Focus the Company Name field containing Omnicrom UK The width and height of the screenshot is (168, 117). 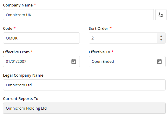tap(78, 15)
